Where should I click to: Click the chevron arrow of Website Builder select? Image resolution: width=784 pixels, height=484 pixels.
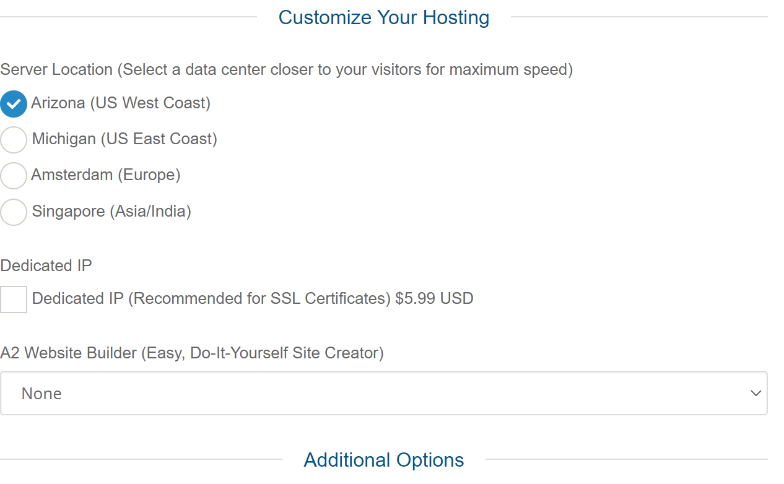756,393
